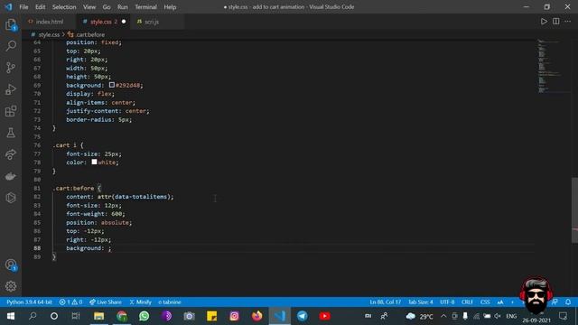This screenshot has width=578, height=325.
Task: Run the file with the play icon
Action: [x=544, y=22]
